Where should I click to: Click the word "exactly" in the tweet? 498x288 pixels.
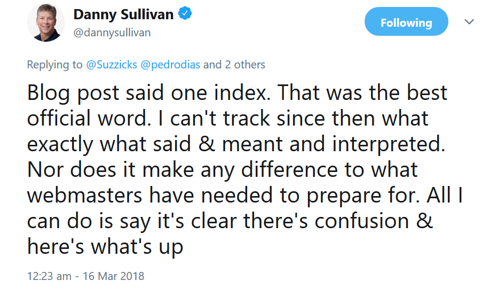(61, 144)
